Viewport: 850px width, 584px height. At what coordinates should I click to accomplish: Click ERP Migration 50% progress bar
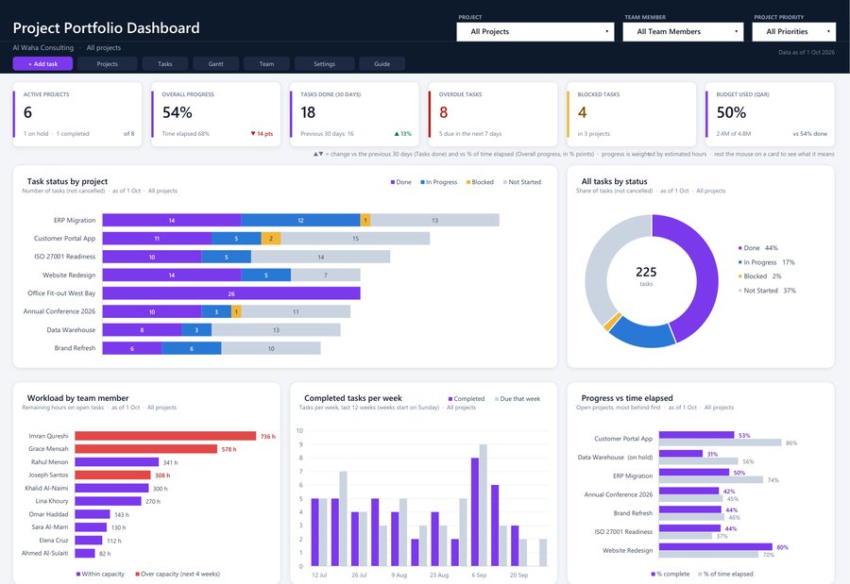tap(694, 473)
